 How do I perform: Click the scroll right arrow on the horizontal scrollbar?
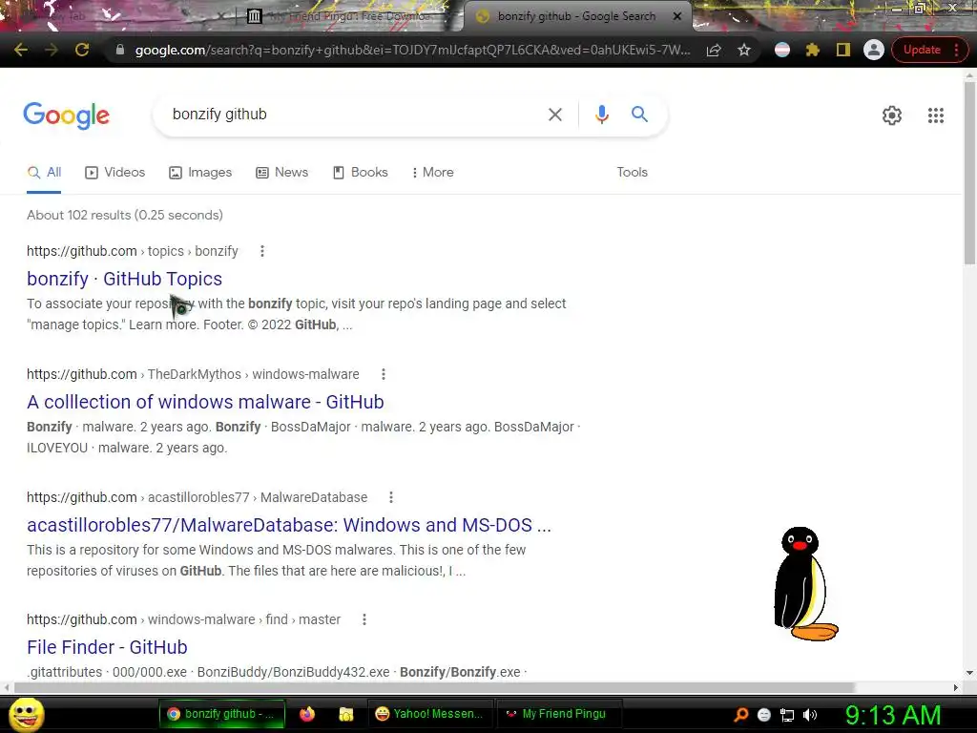tap(956, 687)
